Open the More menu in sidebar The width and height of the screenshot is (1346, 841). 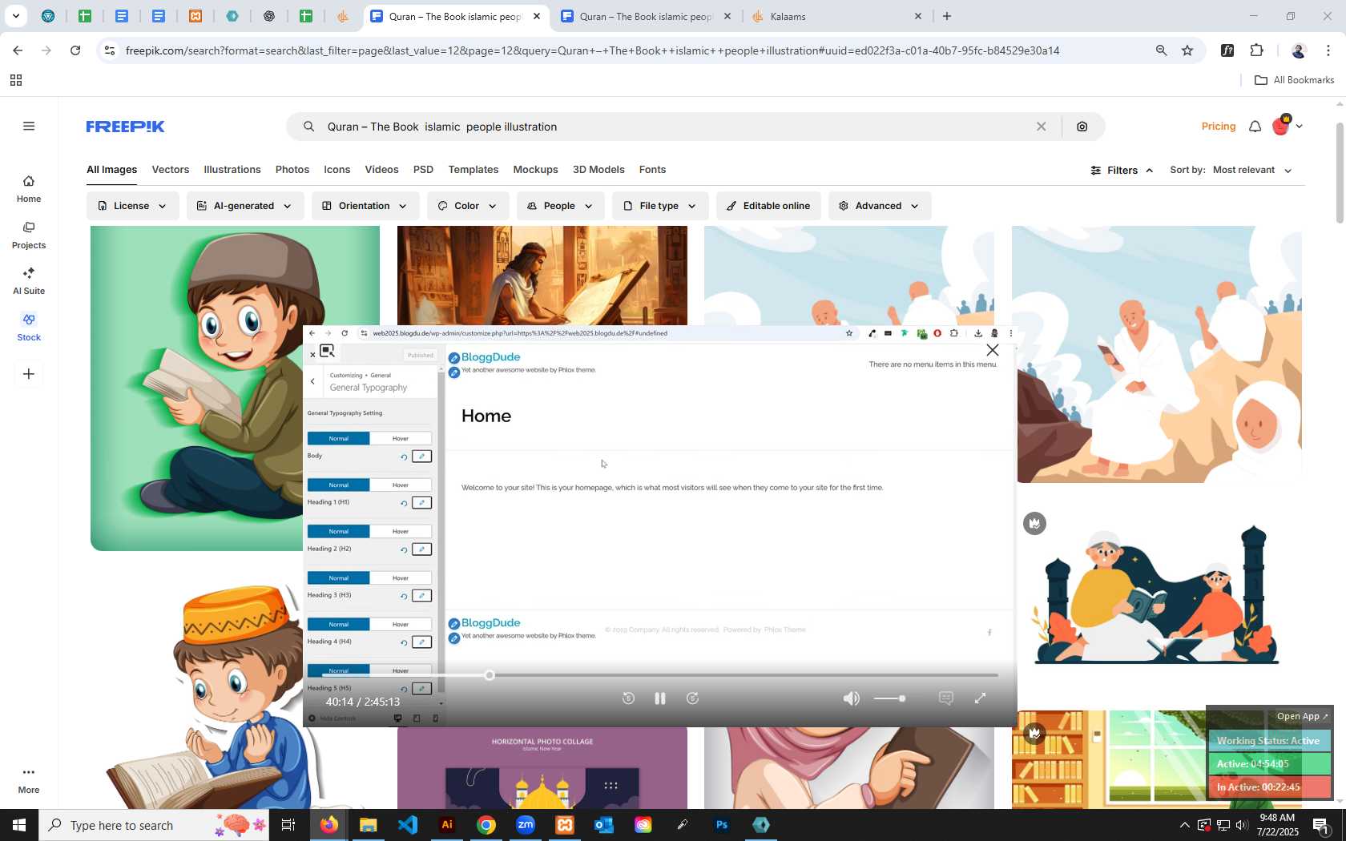(29, 780)
